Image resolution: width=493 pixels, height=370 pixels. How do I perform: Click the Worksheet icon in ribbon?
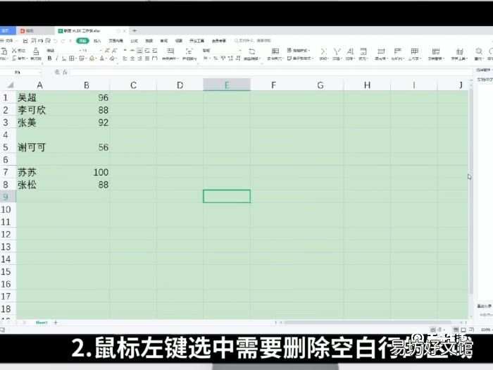pos(415,51)
